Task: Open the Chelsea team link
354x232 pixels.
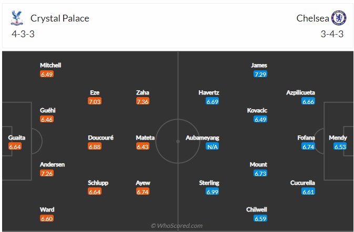Action: coord(312,18)
